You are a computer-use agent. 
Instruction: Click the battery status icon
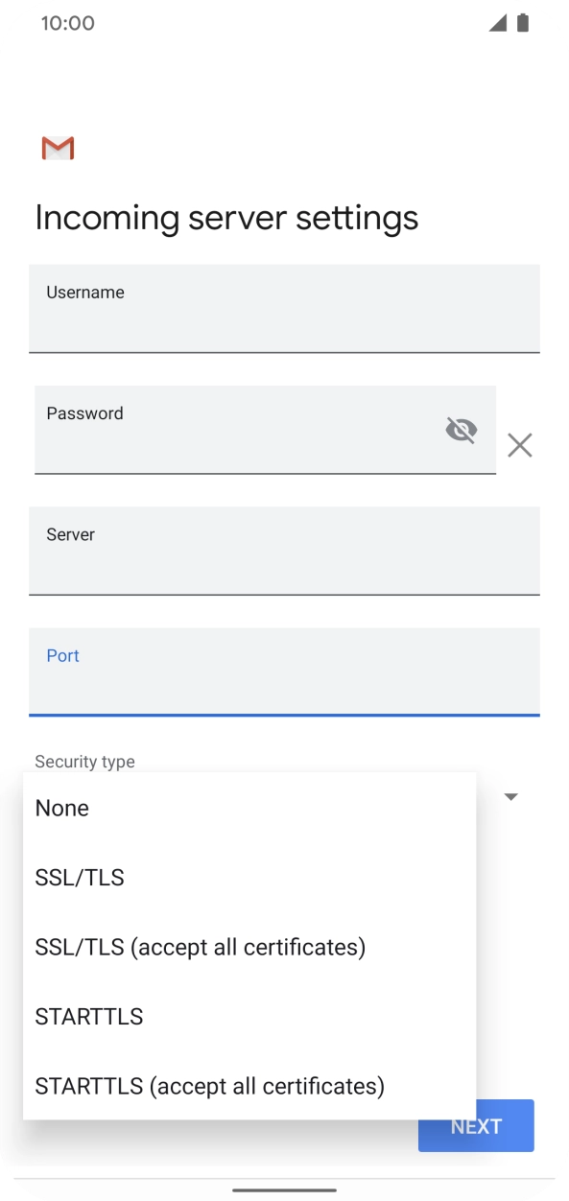pyautogui.click(x=523, y=21)
